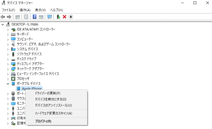
Task: Click the show/hide console tree icon
Action: coord(18,17)
